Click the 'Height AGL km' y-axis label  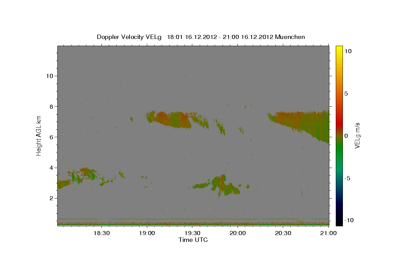tap(39, 135)
